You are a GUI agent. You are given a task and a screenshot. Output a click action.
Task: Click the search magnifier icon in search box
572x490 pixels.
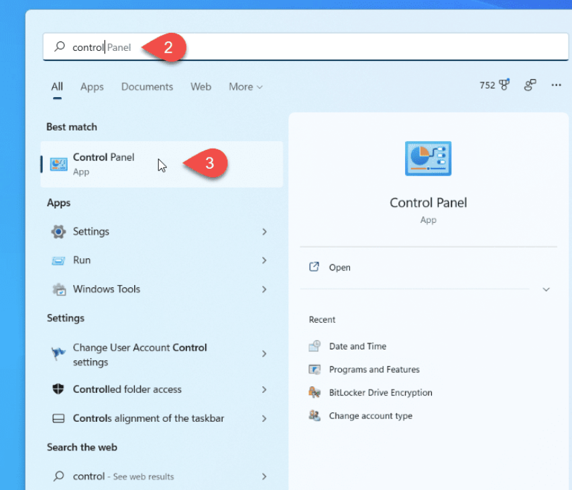[x=60, y=47]
